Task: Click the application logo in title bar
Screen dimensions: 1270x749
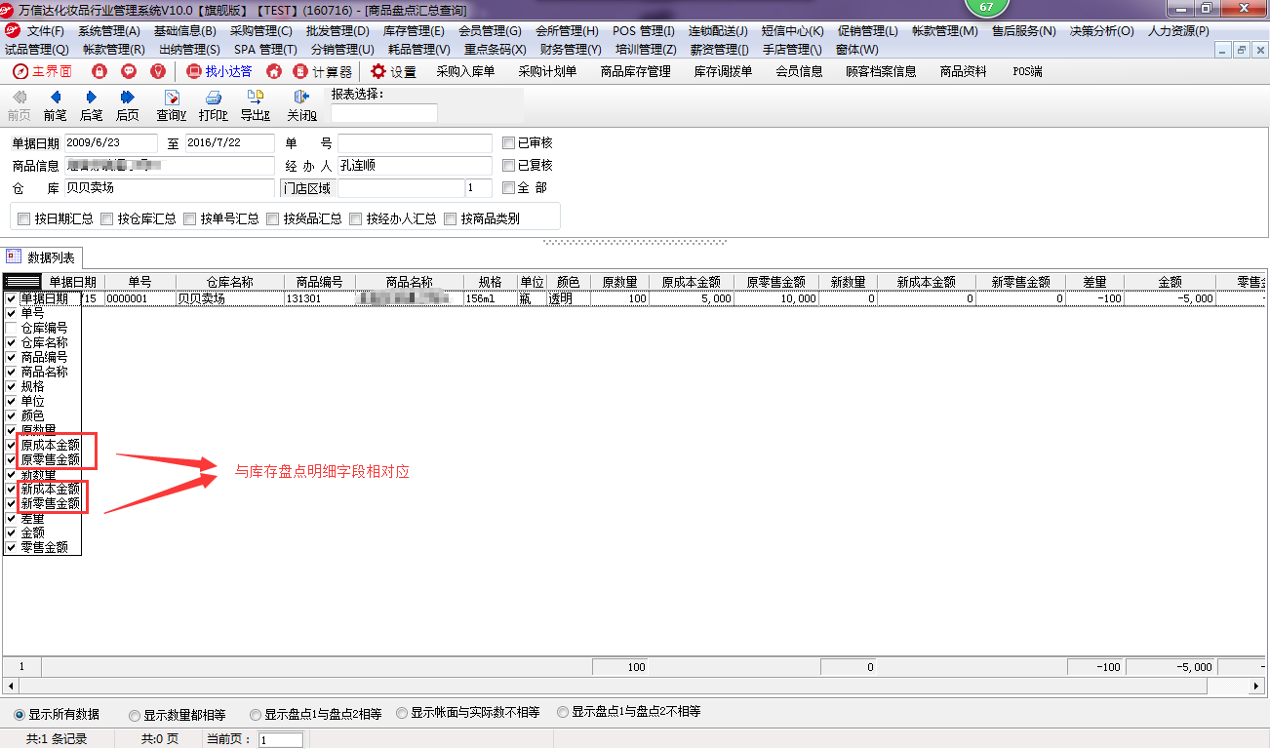Action: click(x=8, y=9)
